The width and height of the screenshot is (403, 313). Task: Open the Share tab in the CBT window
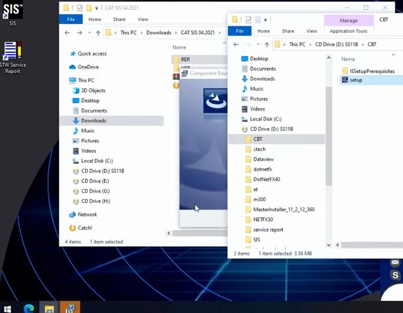pos(288,31)
